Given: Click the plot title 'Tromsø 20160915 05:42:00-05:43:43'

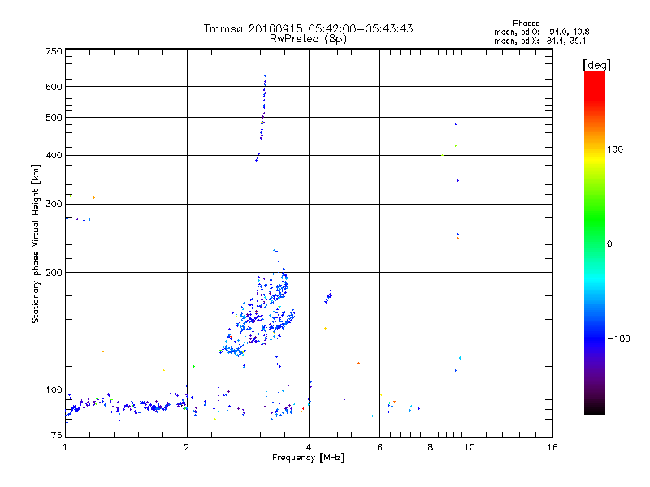Looking at the screenshot, I should 308,28.
